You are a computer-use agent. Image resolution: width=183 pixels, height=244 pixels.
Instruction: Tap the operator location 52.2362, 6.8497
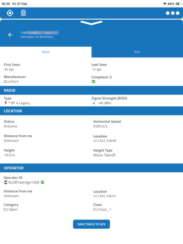[105, 196]
